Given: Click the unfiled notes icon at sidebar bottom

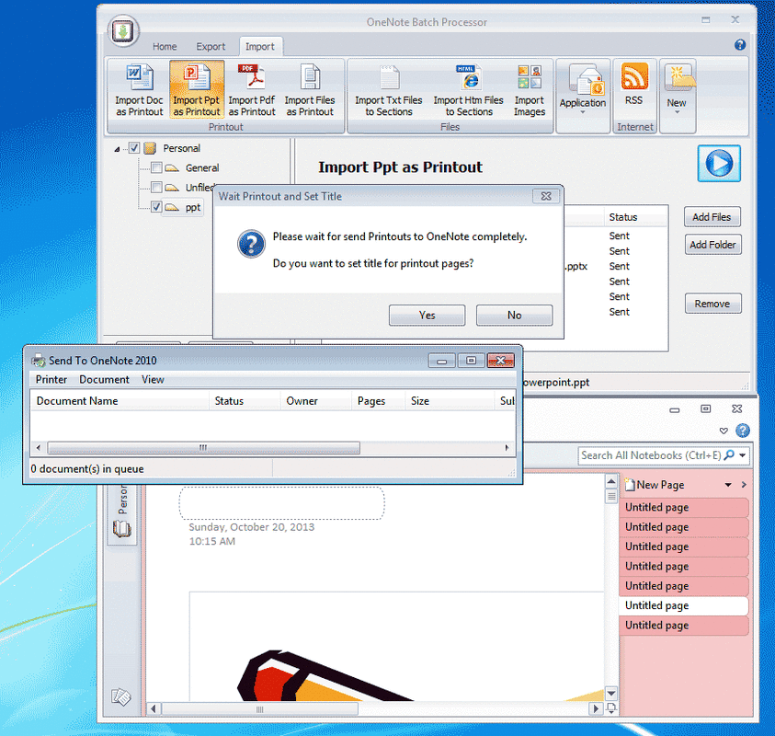Looking at the screenshot, I should pyautogui.click(x=121, y=696).
